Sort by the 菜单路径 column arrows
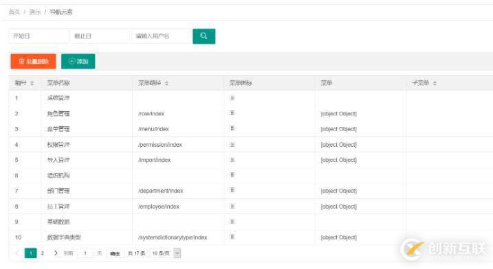The width and height of the screenshot is (493, 269). (166, 83)
